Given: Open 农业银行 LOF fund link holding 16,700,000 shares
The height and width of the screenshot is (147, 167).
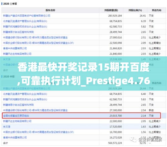Looking at the screenshot, I should tap(38, 132).
